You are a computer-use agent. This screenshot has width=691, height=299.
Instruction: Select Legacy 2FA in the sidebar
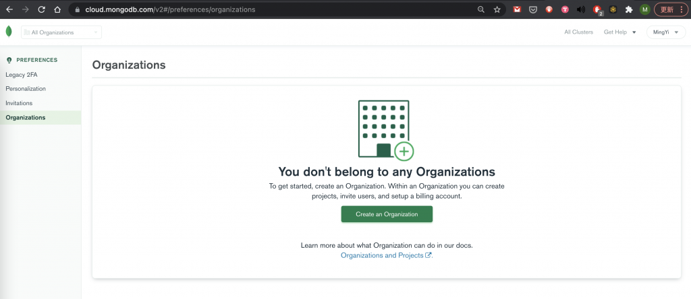pos(22,75)
